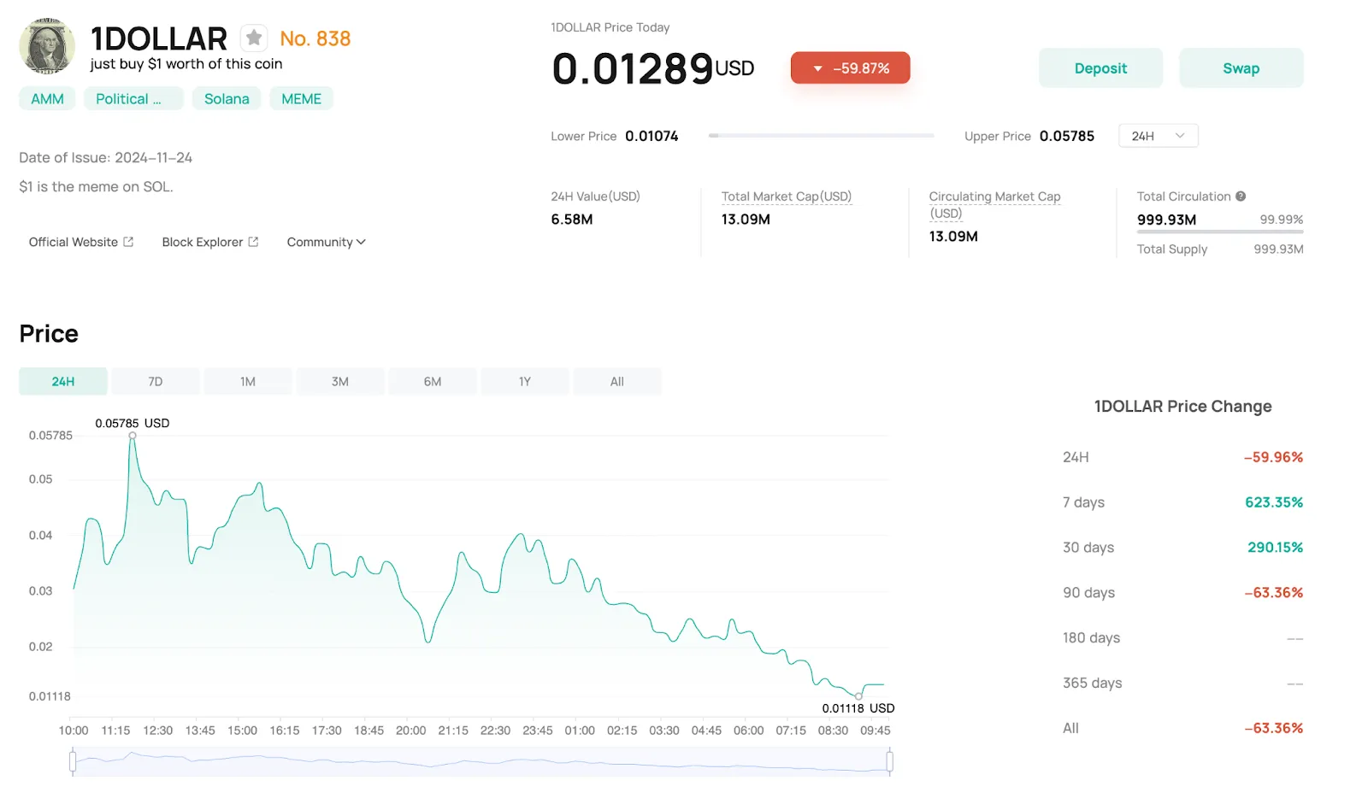Select the Political tag

[133, 99]
